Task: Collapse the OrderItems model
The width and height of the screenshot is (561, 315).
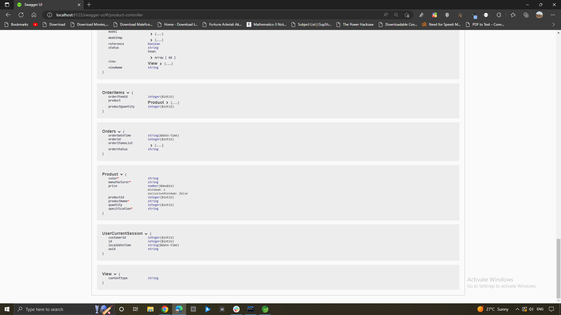Action: pos(128,93)
